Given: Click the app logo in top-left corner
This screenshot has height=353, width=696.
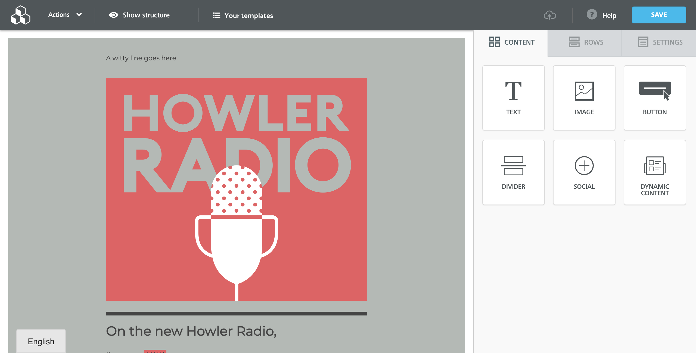Looking at the screenshot, I should 20,15.
